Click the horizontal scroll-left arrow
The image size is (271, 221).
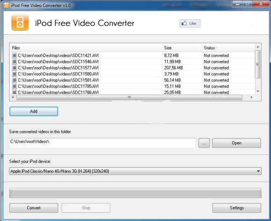pos(13,97)
